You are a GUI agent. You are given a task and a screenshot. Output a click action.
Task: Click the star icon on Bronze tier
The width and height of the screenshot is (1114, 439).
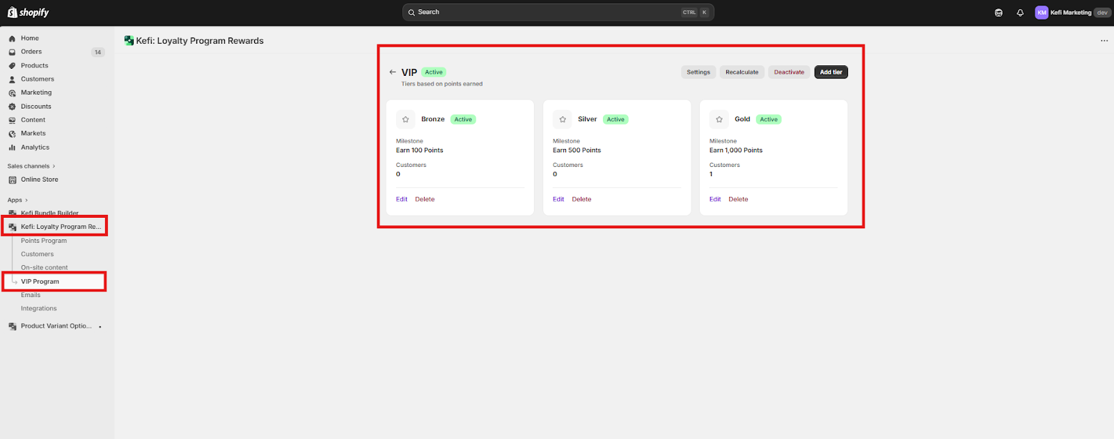(406, 120)
